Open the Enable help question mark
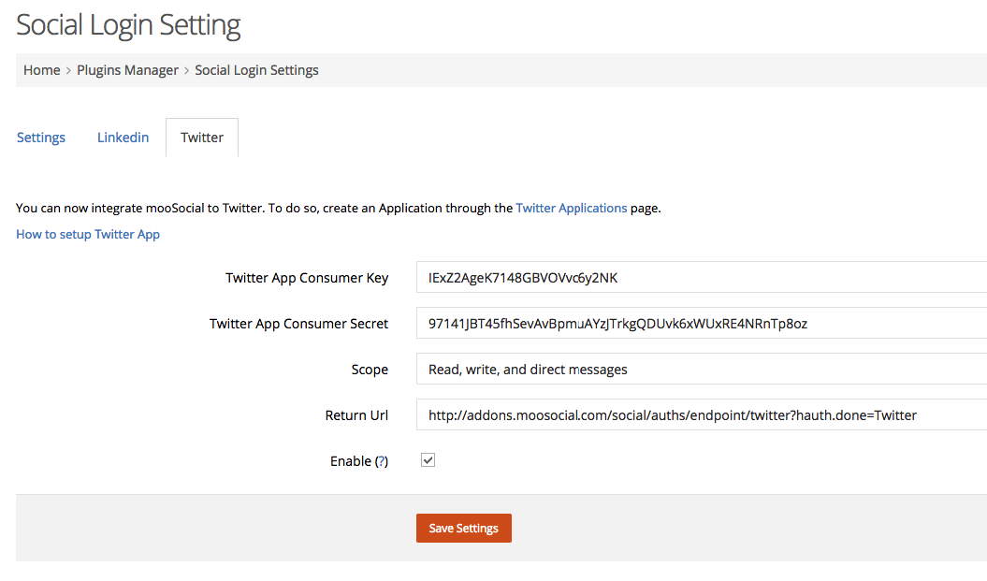The image size is (987, 581). point(382,461)
